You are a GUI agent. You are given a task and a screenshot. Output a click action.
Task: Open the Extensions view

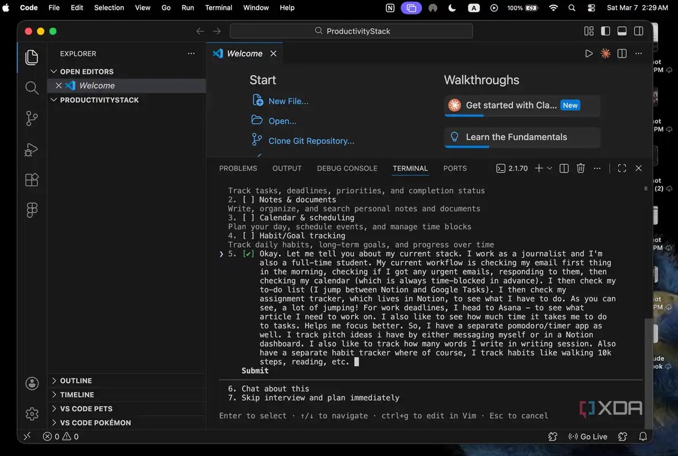coord(32,180)
